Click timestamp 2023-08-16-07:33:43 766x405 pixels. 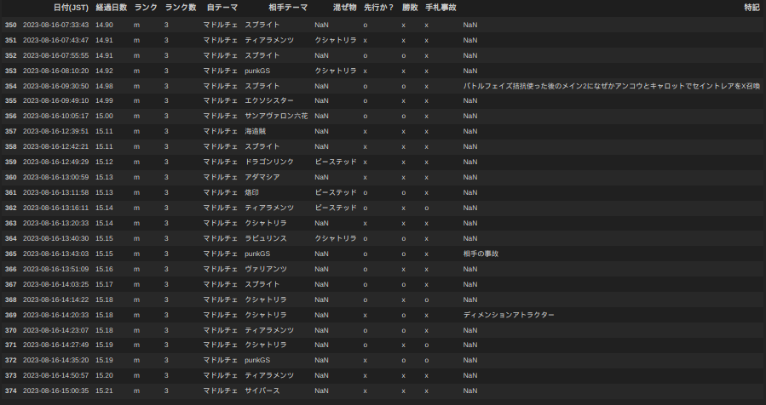[x=55, y=25]
